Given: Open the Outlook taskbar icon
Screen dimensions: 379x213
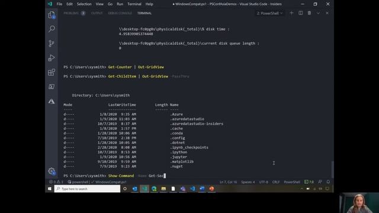Looking at the screenshot, I should click(135, 189).
